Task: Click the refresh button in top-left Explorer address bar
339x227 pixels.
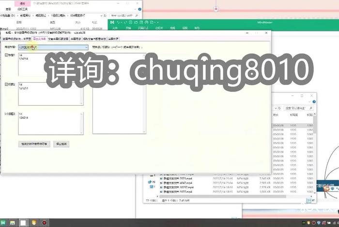Action: coord(105,15)
